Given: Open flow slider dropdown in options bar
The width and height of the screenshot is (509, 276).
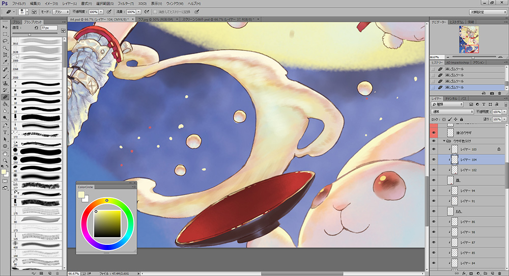Looking at the screenshot, I should pos(138,12).
